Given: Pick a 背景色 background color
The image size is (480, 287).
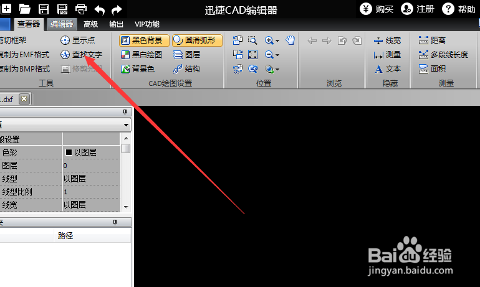Looking at the screenshot, I should click(x=138, y=68).
